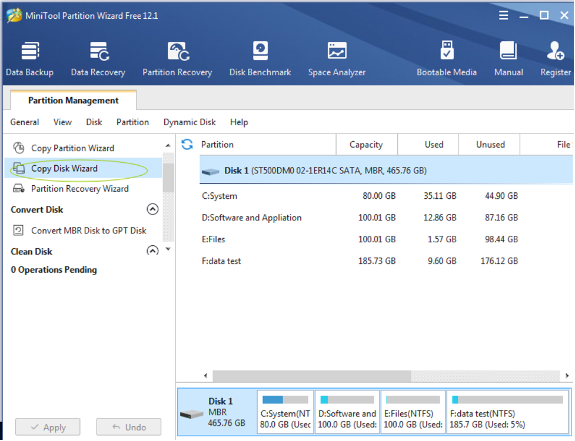The width and height of the screenshot is (575, 441).
Task: Select the E:Files partition row
Action: [386, 239]
